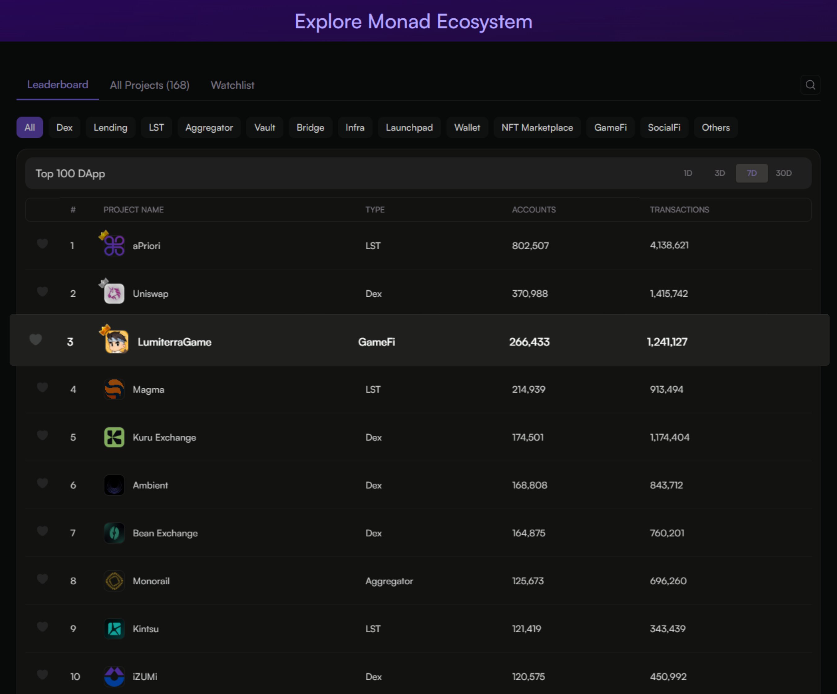This screenshot has width=837, height=694.
Task: Open the Magma project name
Action: (148, 389)
